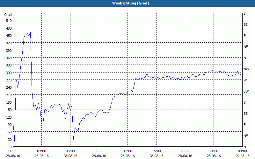Select the 00:00 label above 29.08.16
Viewport: 255px width, 159px height.
coord(242,151)
